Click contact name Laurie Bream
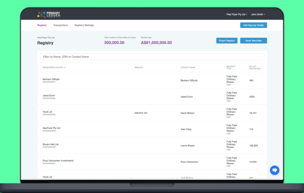This screenshot has width=304, height=193. point(188,146)
